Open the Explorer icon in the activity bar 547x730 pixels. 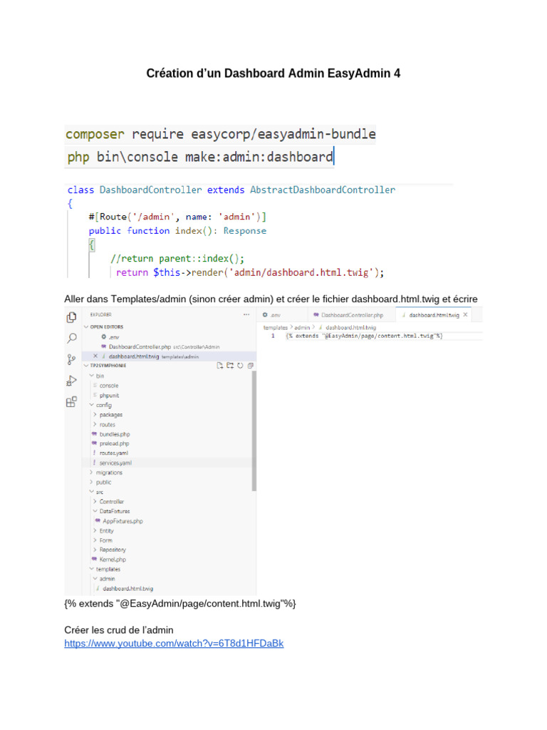(71, 317)
